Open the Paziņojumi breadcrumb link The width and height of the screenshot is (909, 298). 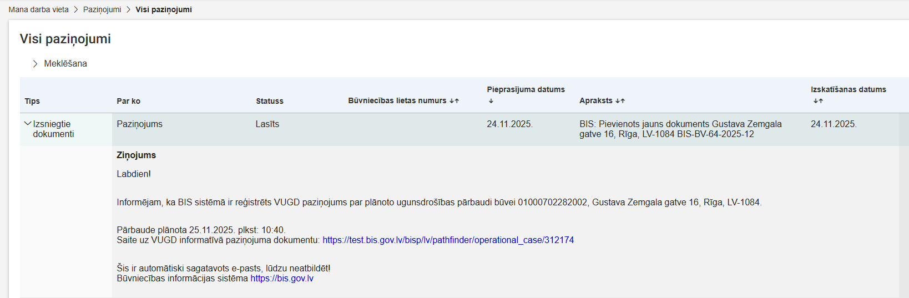pos(102,9)
